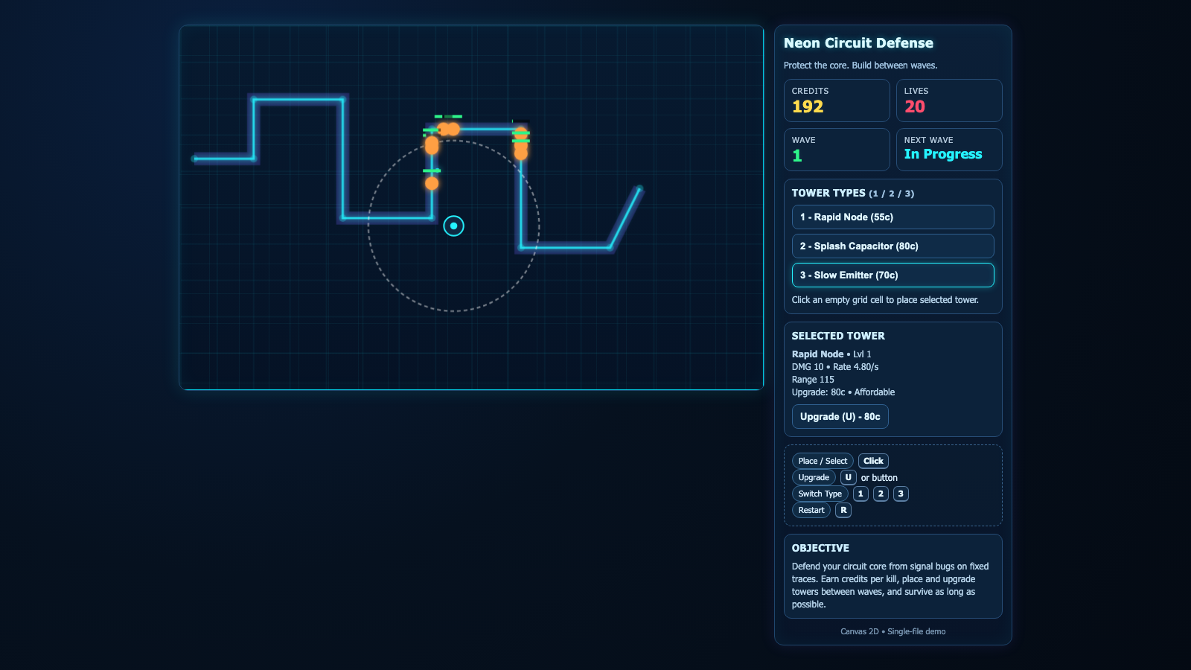Image resolution: width=1191 pixels, height=670 pixels.
Task: Click the OBJECTIVE heading
Action: (x=820, y=549)
